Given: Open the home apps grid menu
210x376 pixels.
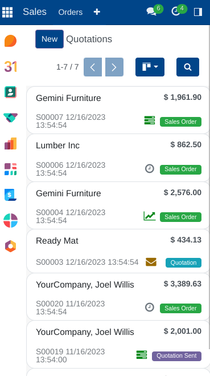Looking at the screenshot, I should 7,12.
